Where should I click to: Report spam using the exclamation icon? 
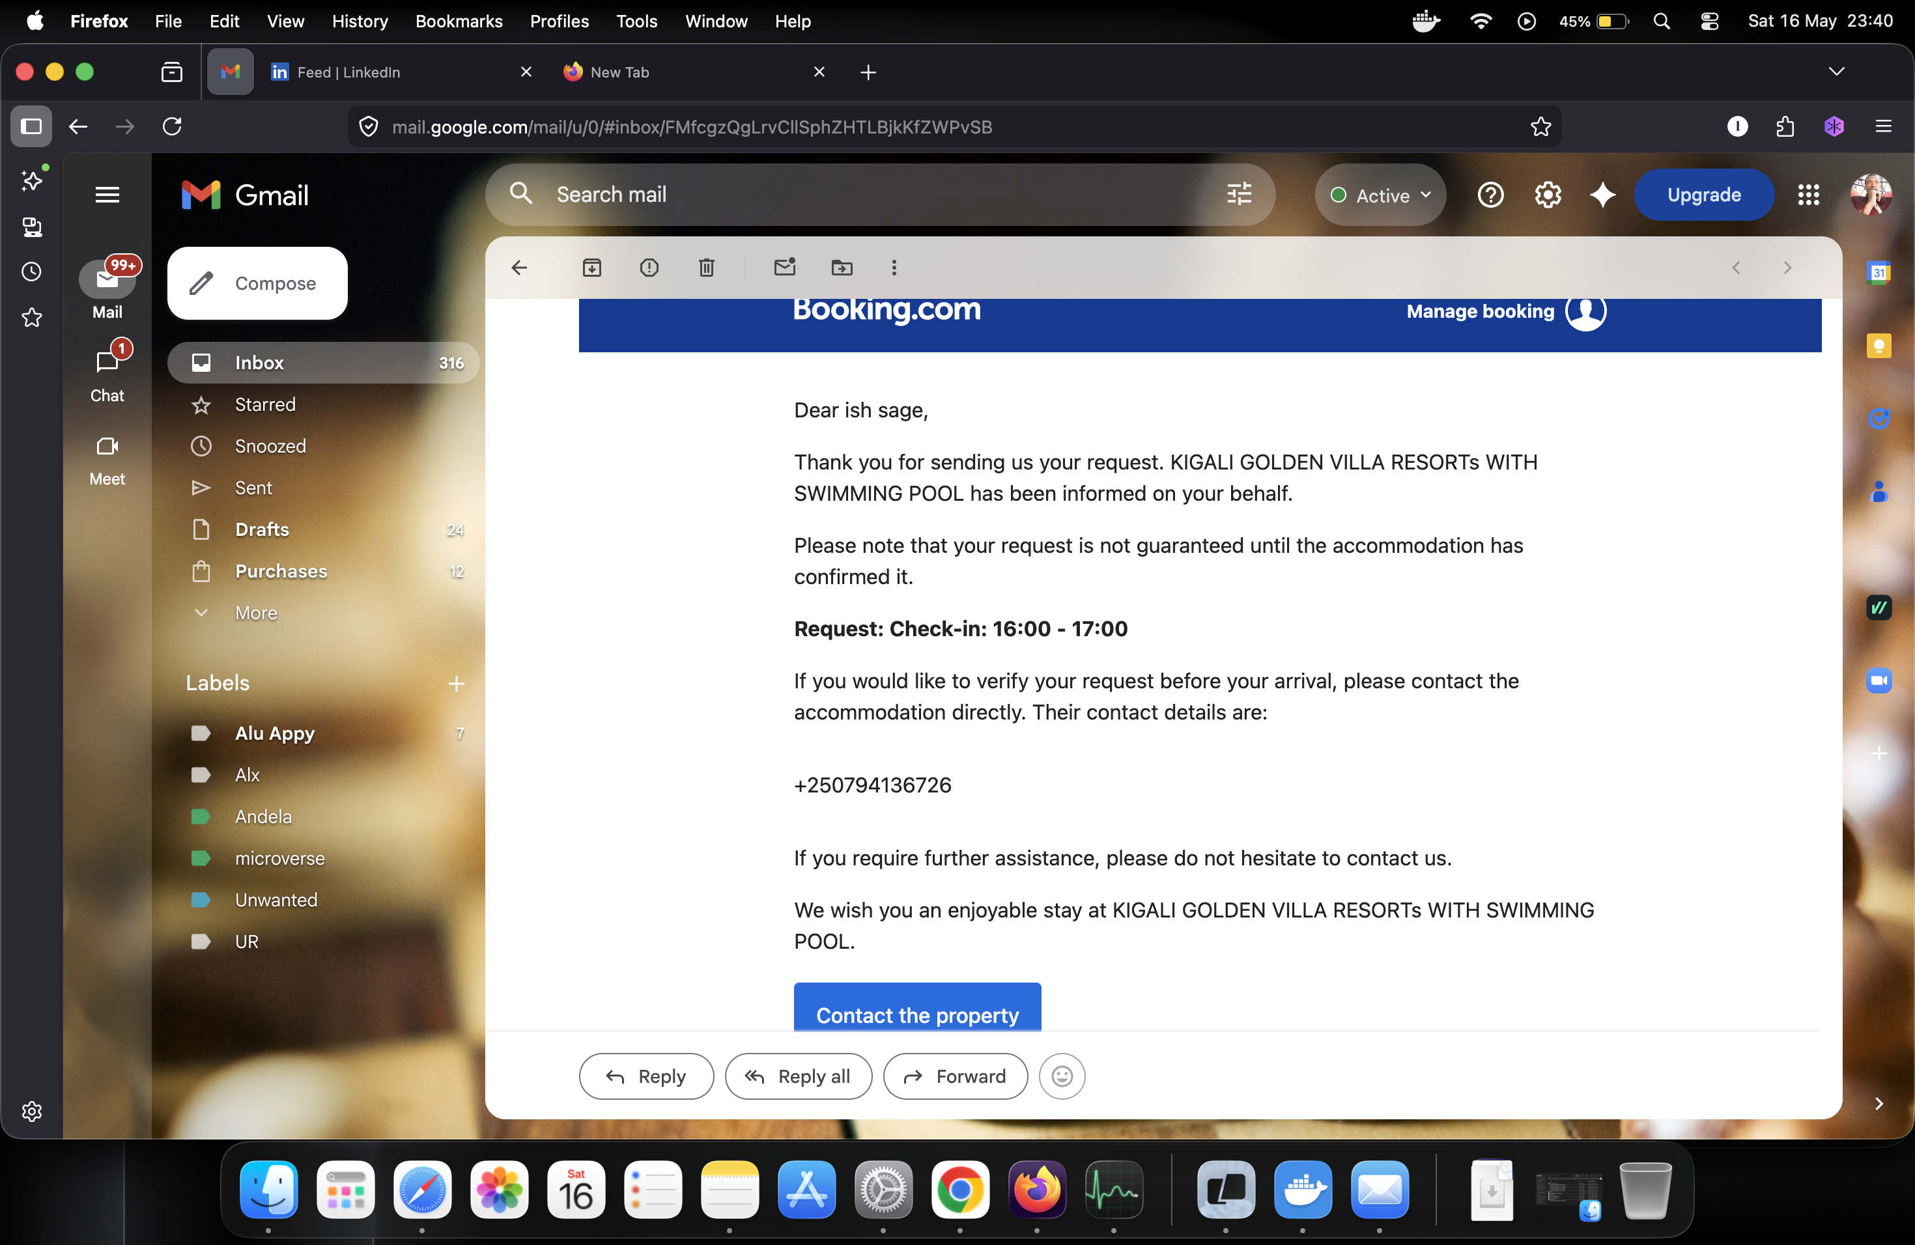[x=649, y=268]
